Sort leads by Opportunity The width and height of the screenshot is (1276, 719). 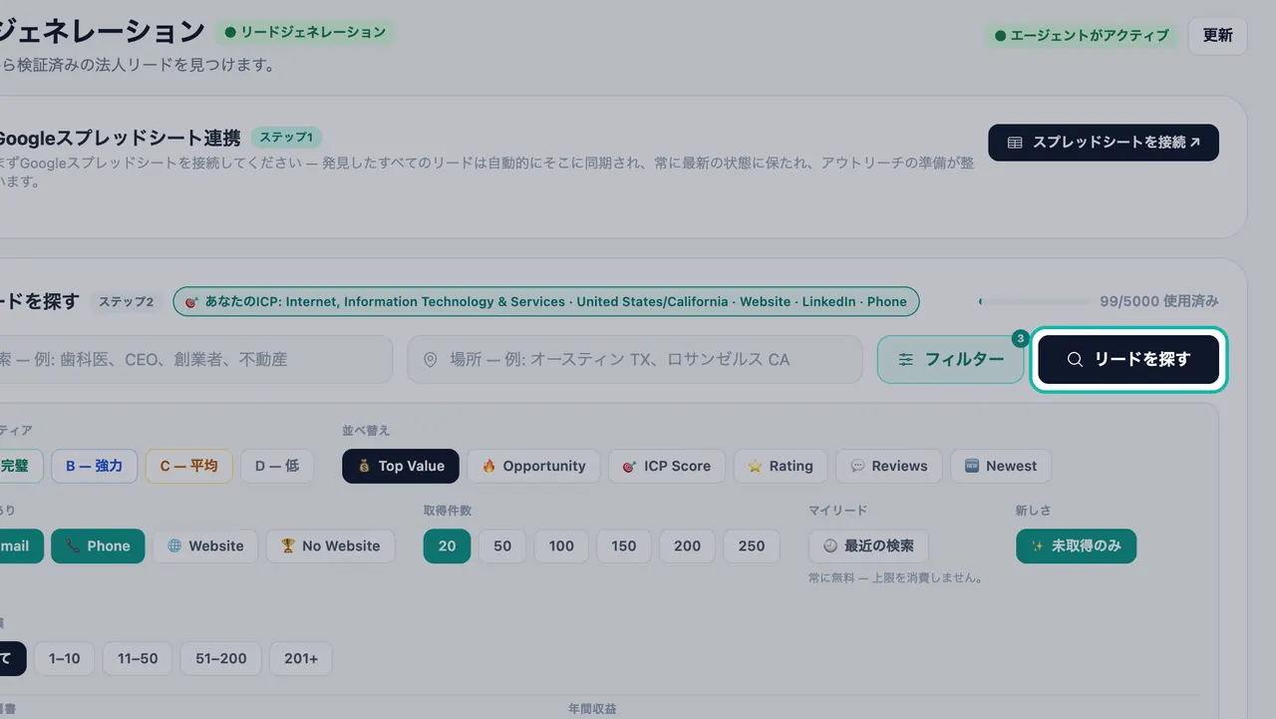click(x=533, y=466)
